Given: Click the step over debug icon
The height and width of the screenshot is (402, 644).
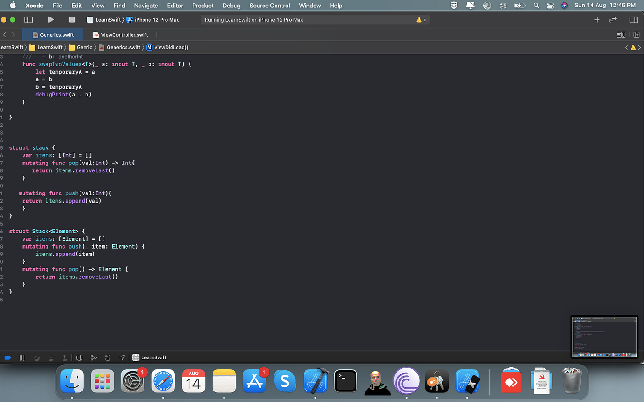Looking at the screenshot, I should pyautogui.click(x=36, y=357).
